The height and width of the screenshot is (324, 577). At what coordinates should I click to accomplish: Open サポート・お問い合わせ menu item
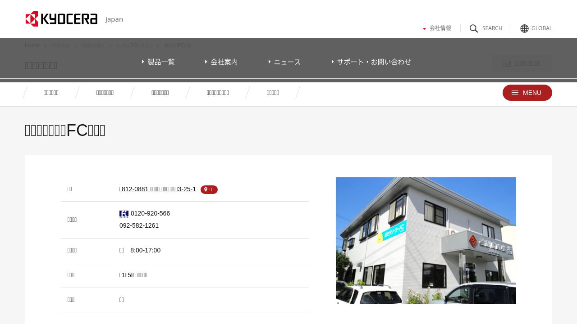(371, 62)
